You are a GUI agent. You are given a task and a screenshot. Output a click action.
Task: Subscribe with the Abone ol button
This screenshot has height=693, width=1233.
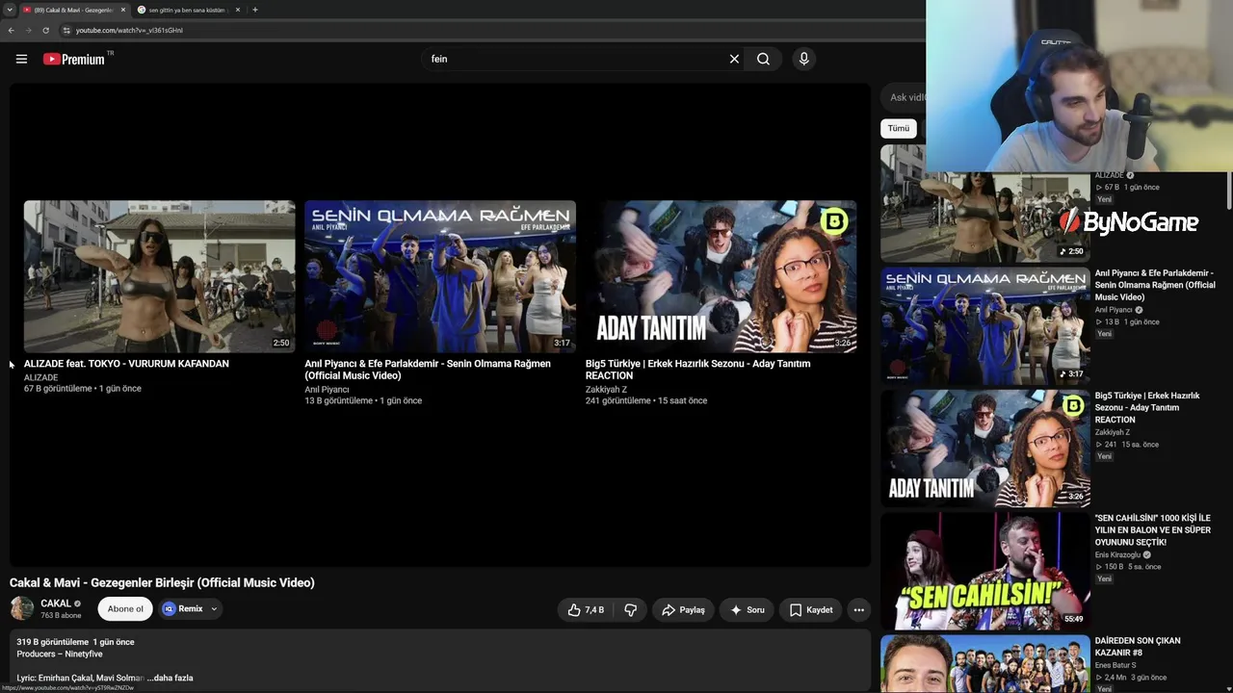[125, 608]
